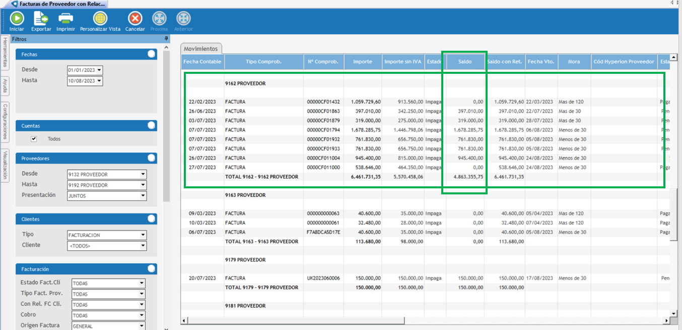
Task: Open the Herramientas side tab
Action: coord(5,53)
